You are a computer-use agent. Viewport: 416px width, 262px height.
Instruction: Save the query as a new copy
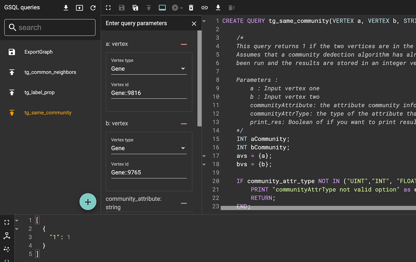click(x=135, y=7)
